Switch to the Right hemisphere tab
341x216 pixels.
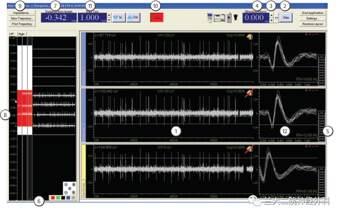(22, 34)
